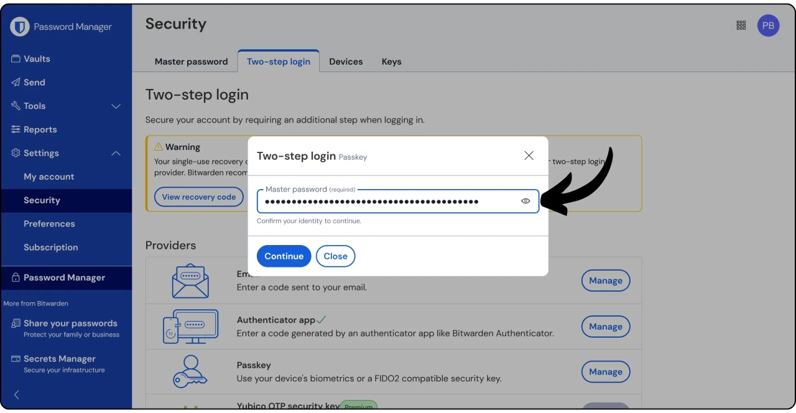Screen dimensions: 796x413
Task: Open Share your passwords offer
Action: pos(66,328)
